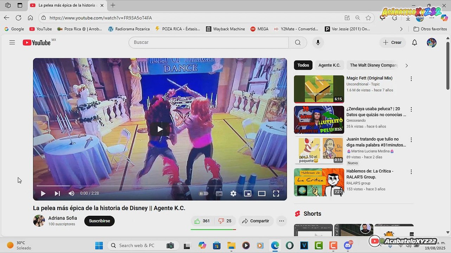451x253 pixels.
Task: Go to YouTube home via the logo
Action: click(37, 43)
